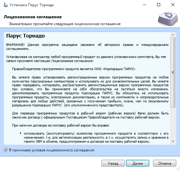The image size is (180, 170).
Task: Click the 'Парус Торнадо' heading in license text
Action: click(25, 36)
